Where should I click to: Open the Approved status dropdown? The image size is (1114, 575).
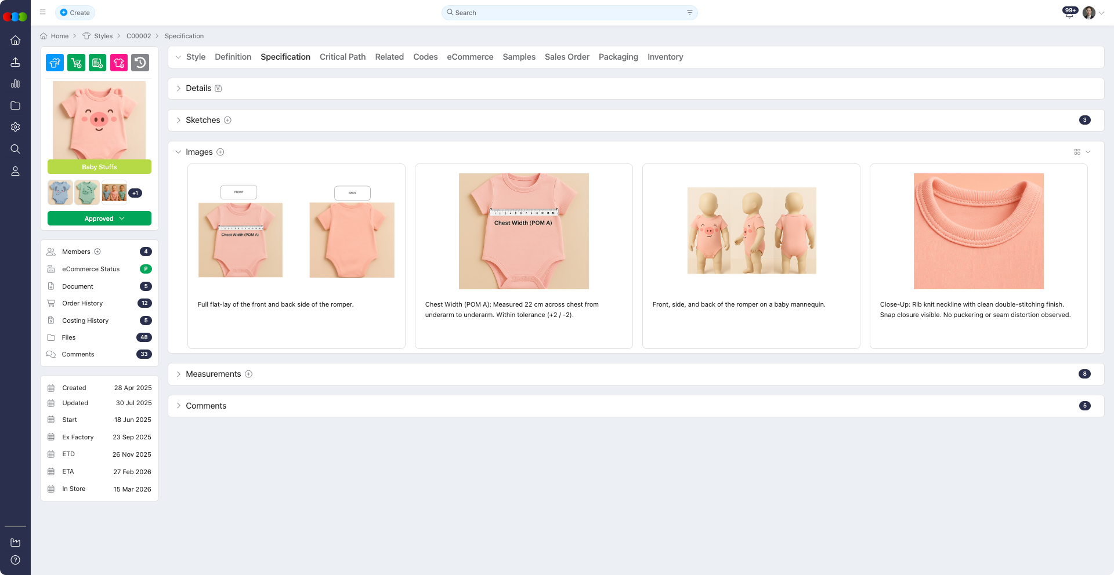[x=99, y=219]
